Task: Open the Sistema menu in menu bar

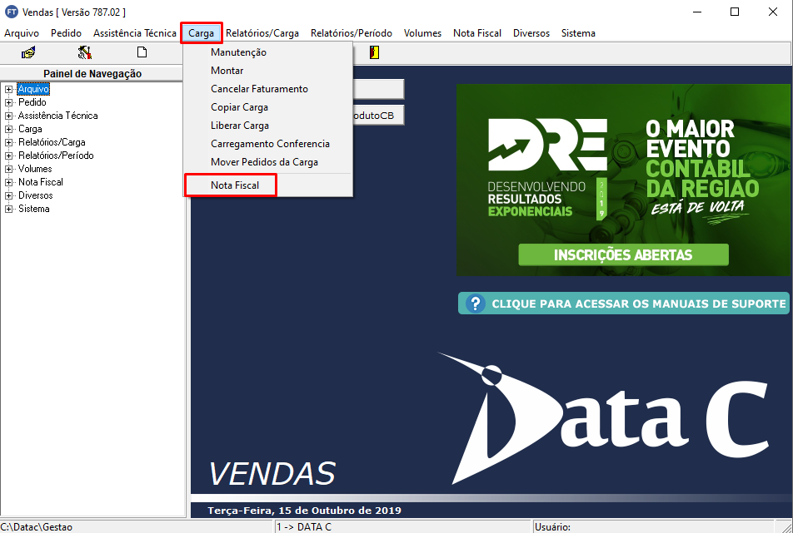Action: (x=578, y=33)
